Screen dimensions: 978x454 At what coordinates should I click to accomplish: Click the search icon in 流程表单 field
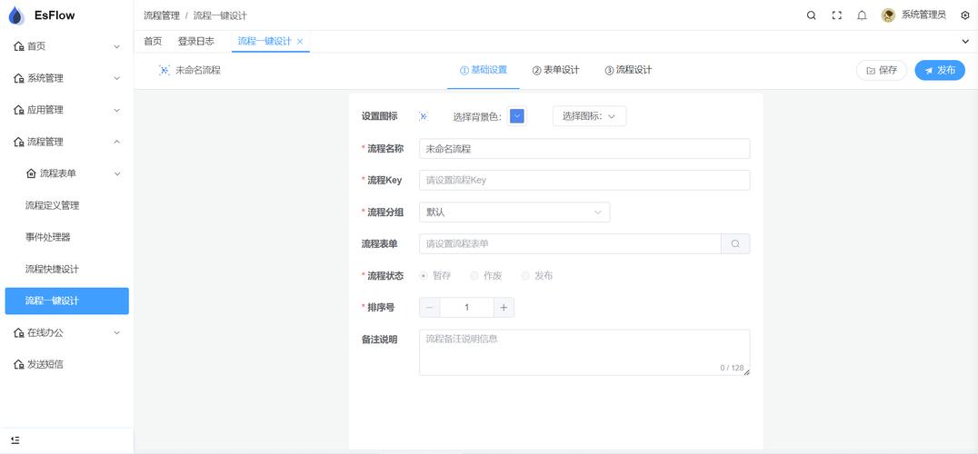coord(735,244)
